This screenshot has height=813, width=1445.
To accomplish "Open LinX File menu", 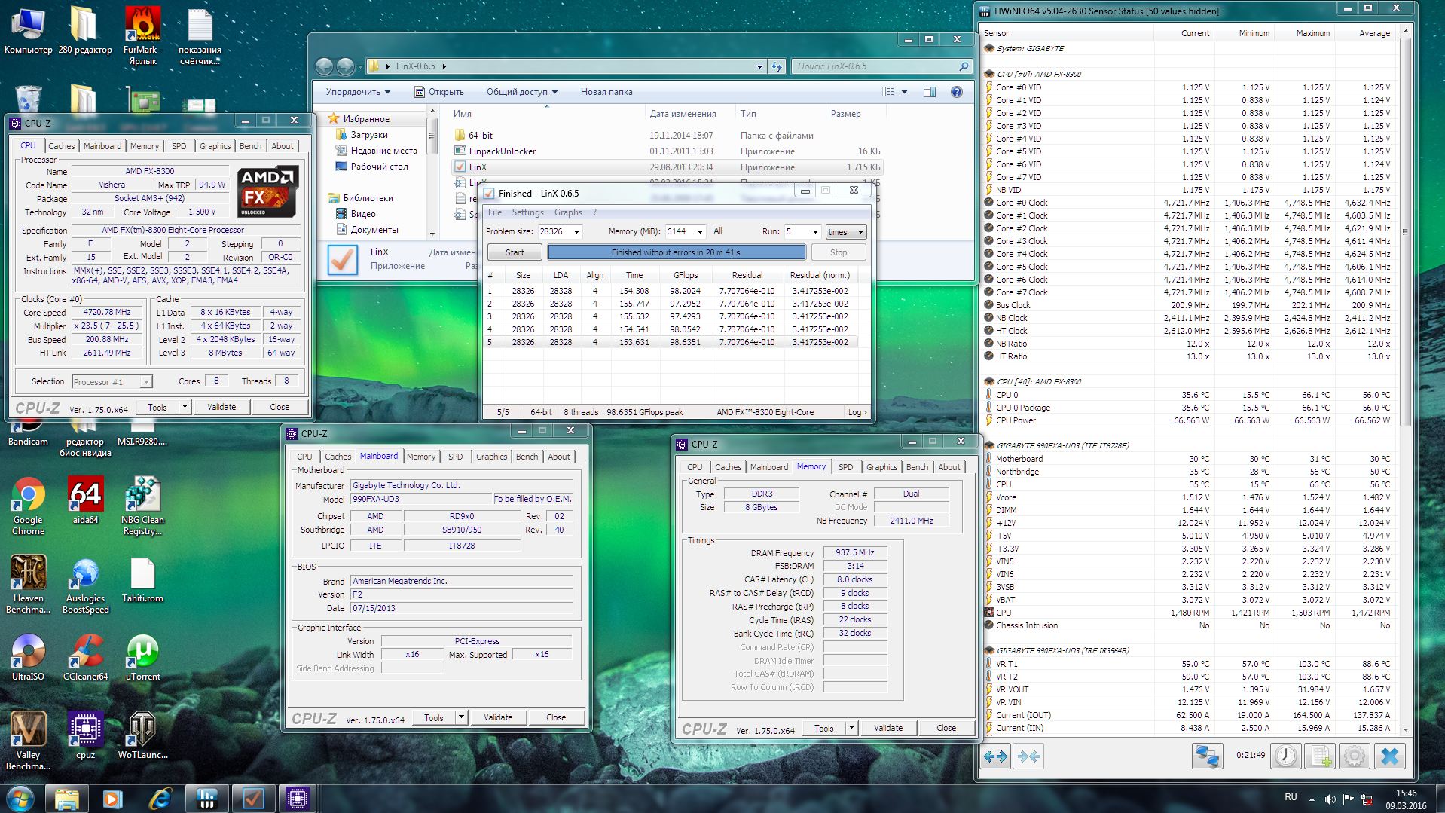I will click(494, 212).
